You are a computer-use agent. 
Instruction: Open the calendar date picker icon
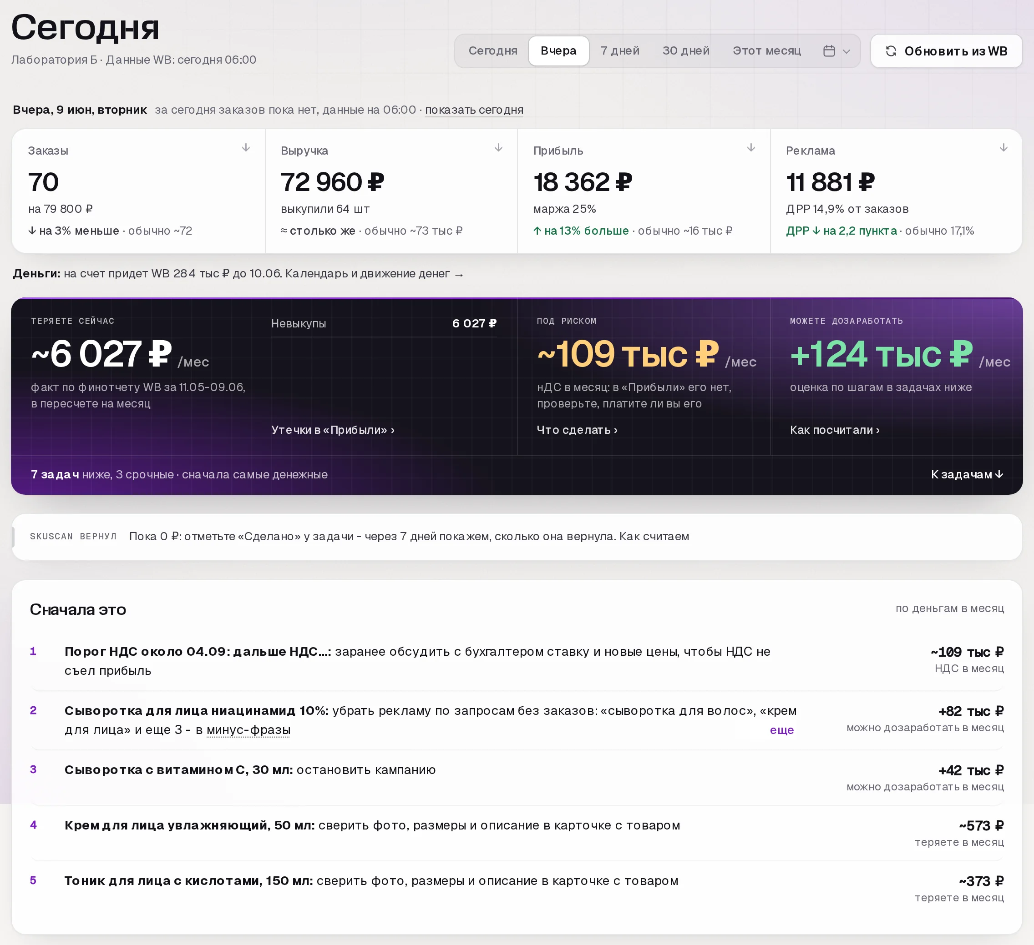829,51
